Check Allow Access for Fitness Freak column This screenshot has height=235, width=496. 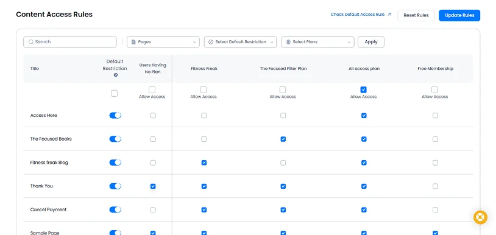204,89
